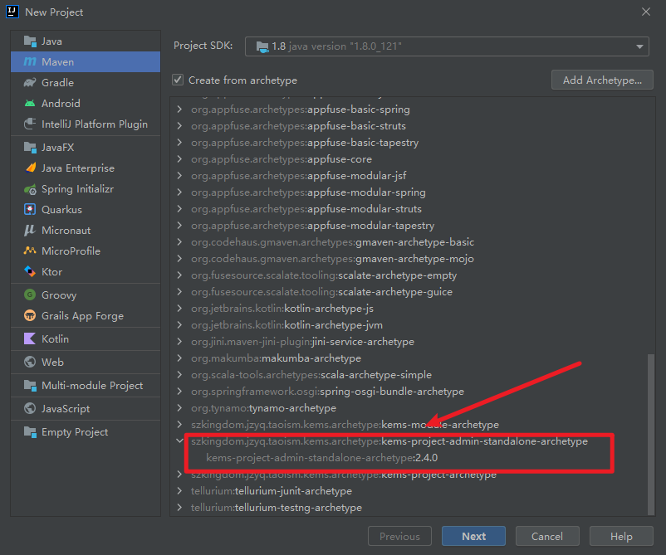Select jini-service-archetype row

click(x=302, y=342)
